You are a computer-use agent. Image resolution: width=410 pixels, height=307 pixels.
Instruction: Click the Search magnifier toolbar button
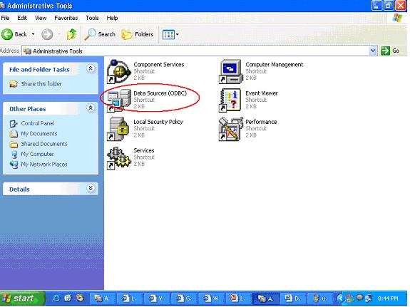(100, 34)
